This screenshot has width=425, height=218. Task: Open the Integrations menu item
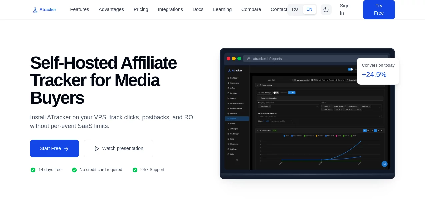tap(170, 9)
